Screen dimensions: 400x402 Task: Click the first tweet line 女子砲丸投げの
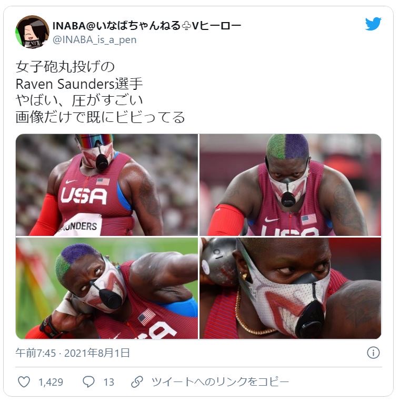(65, 67)
